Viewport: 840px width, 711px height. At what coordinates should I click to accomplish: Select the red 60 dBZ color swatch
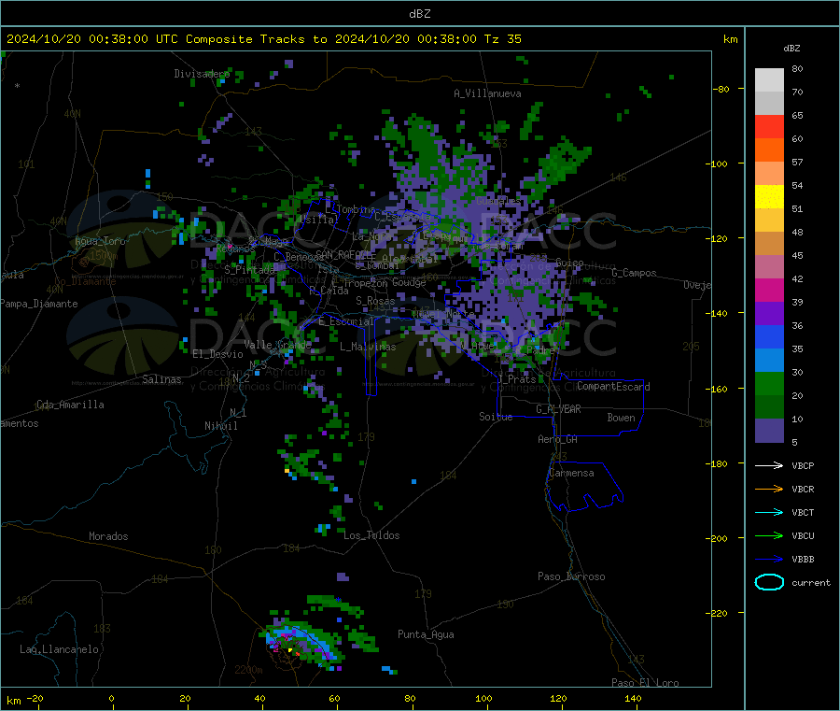[x=769, y=126]
